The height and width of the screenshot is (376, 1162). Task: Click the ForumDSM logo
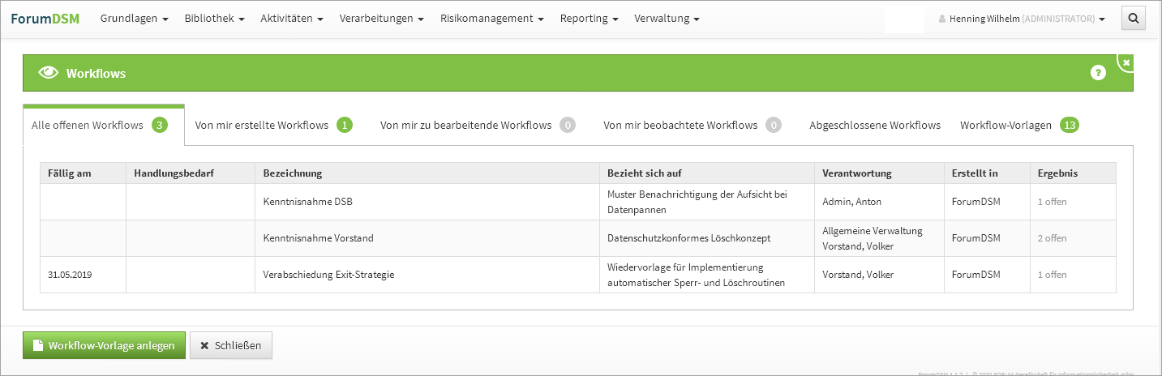click(45, 19)
